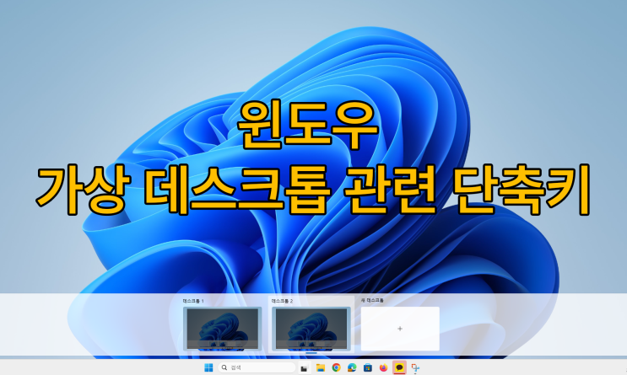
Task: Switch to 데스크톱 2 thumbnail
Action: coord(311,329)
